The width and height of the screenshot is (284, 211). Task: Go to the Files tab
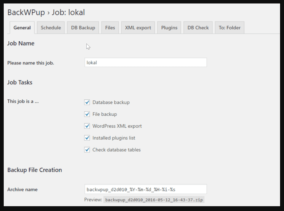tap(110, 28)
